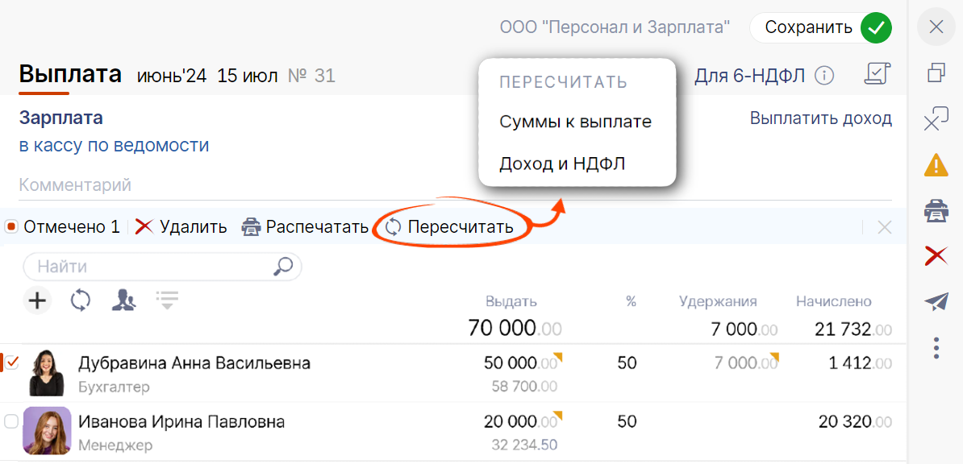Click the red cross delete icon in sidebar

tap(936, 257)
